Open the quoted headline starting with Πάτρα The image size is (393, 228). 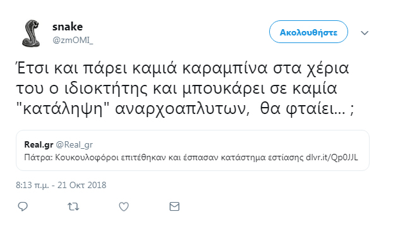191,158
